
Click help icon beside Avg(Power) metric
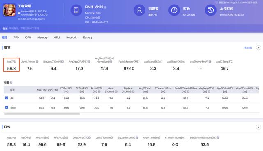(x=210, y=62)
